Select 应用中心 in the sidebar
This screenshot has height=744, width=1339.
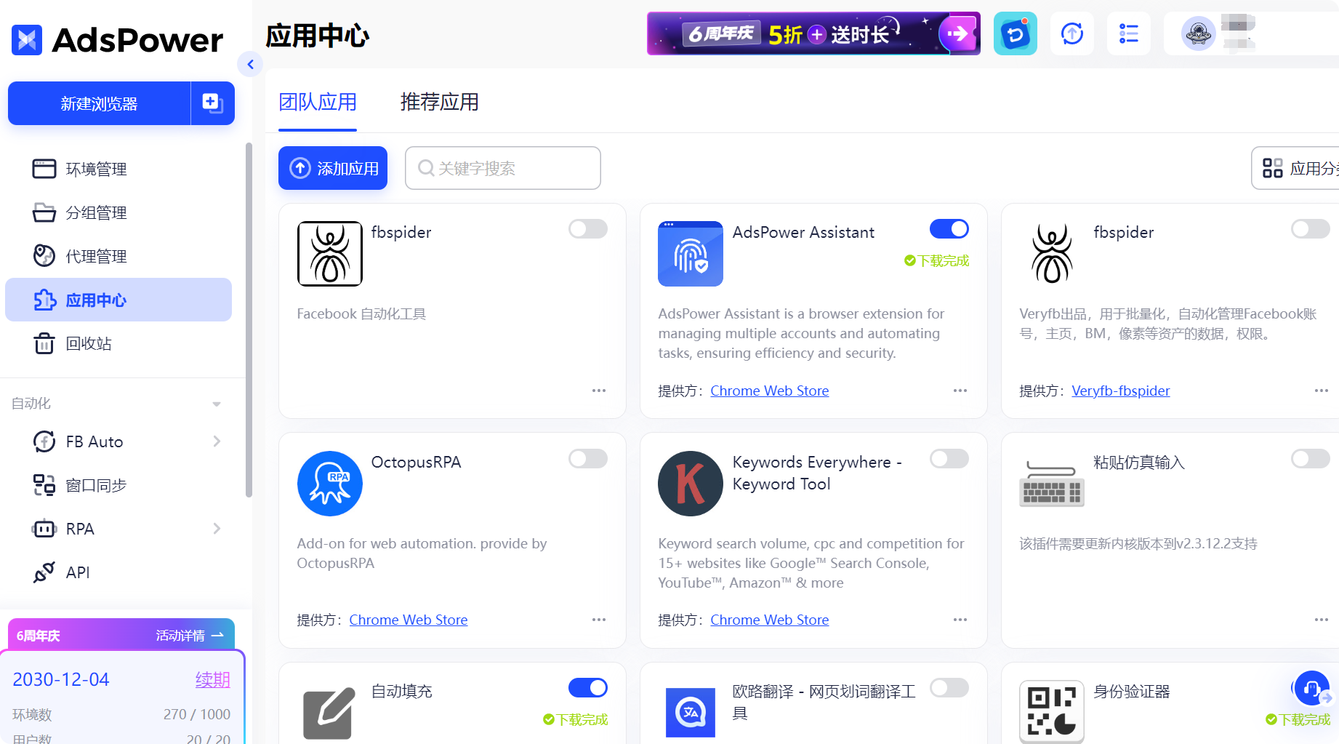pos(118,300)
